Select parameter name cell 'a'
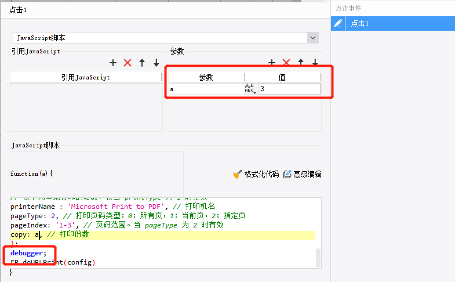 coord(206,89)
